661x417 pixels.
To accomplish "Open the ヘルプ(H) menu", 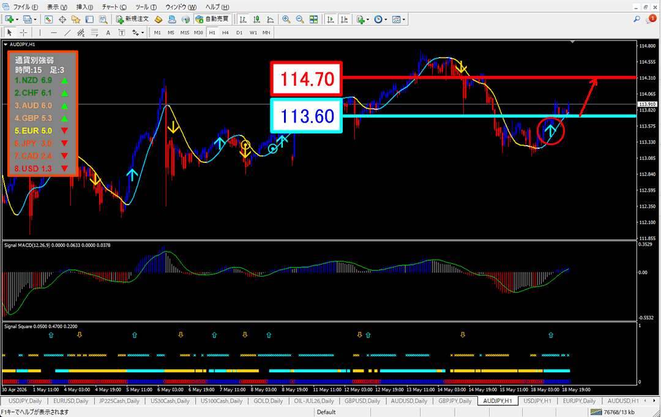I will click(217, 7).
